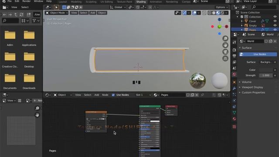Click the viewport zoom magnifier gizmo
279x157 pixels.
pyautogui.click(x=225, y=38)
